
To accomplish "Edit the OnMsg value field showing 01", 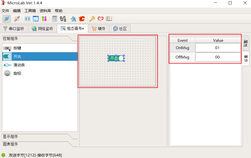I will pyautogui.click(x=218, y=48).
